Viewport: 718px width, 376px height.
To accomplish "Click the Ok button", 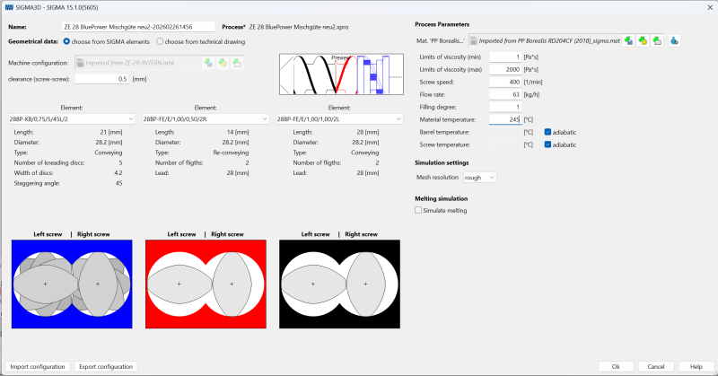I will (x=616, y=366).
